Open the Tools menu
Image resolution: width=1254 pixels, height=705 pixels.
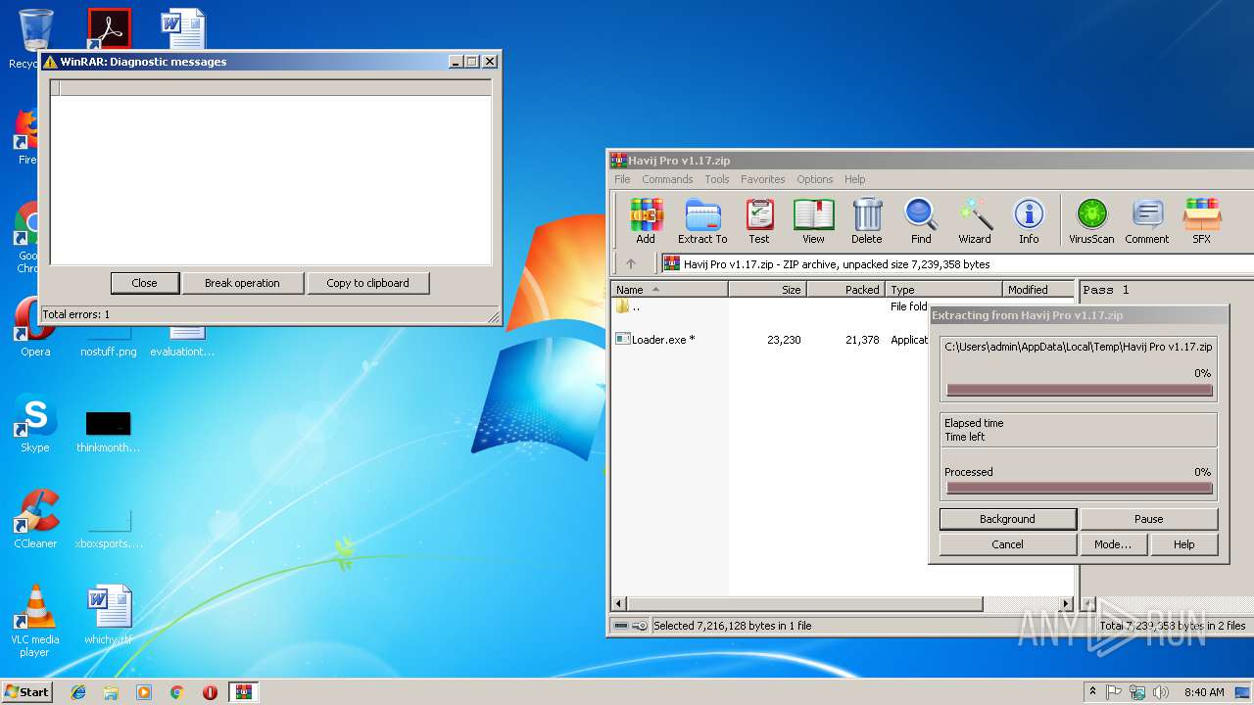pos(717,179)
